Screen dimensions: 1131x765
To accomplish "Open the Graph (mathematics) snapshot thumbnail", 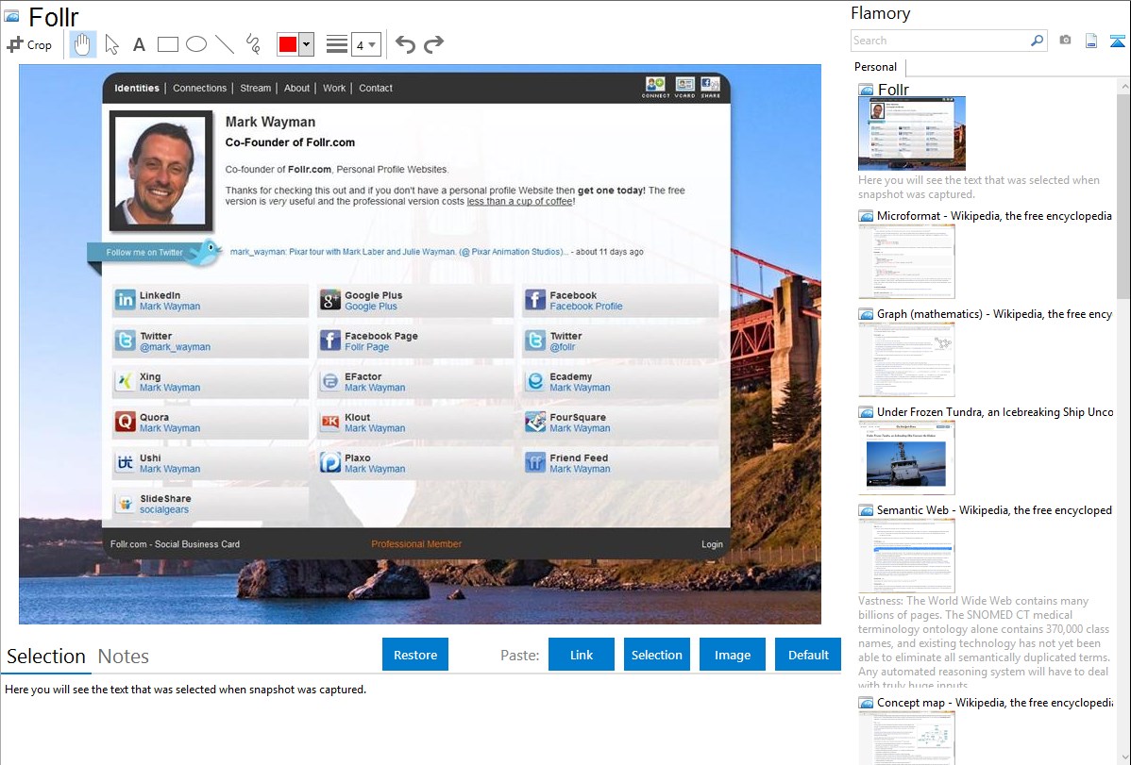I will [906, 359].
